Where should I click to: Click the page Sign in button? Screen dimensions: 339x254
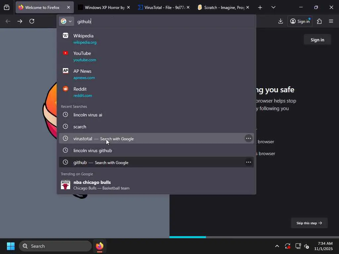pos(317,40)
